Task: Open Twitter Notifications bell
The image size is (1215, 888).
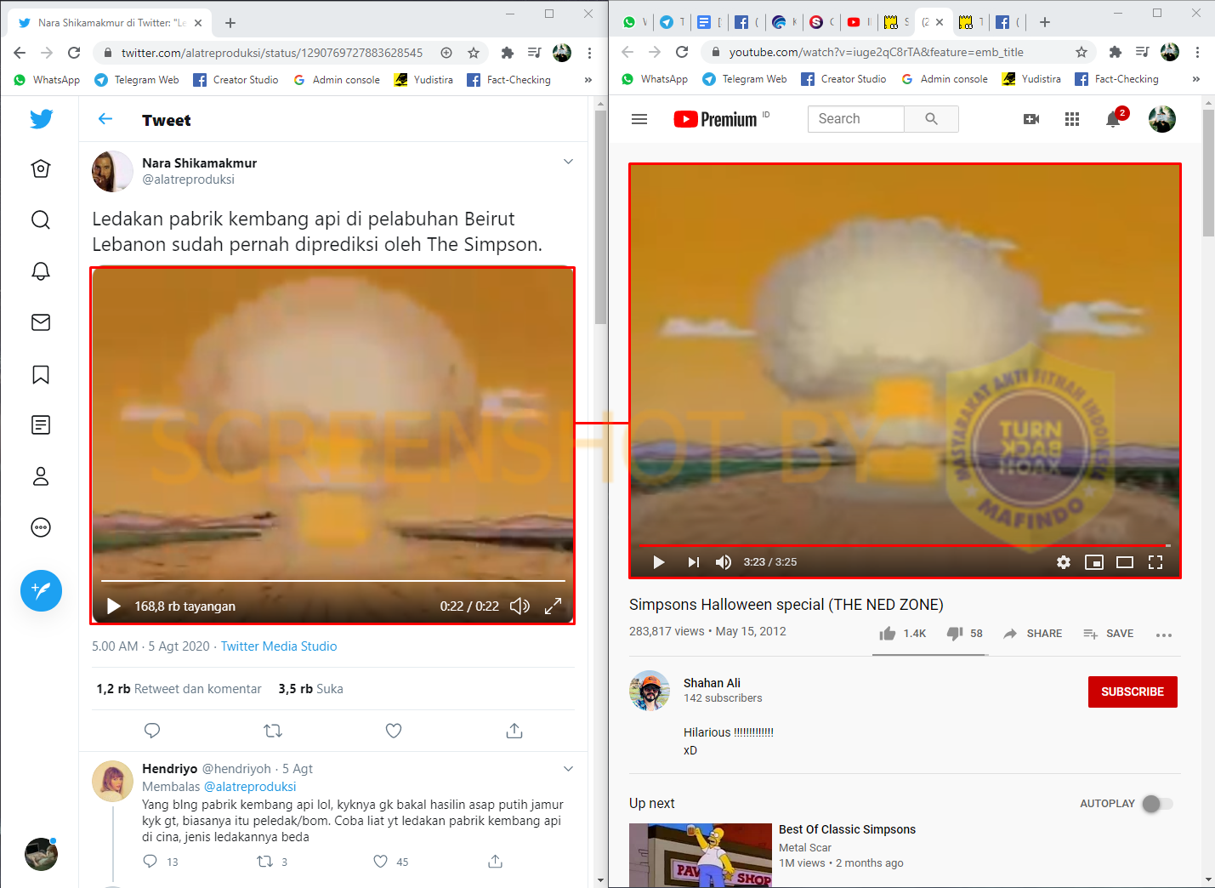Action: (41, 271)
